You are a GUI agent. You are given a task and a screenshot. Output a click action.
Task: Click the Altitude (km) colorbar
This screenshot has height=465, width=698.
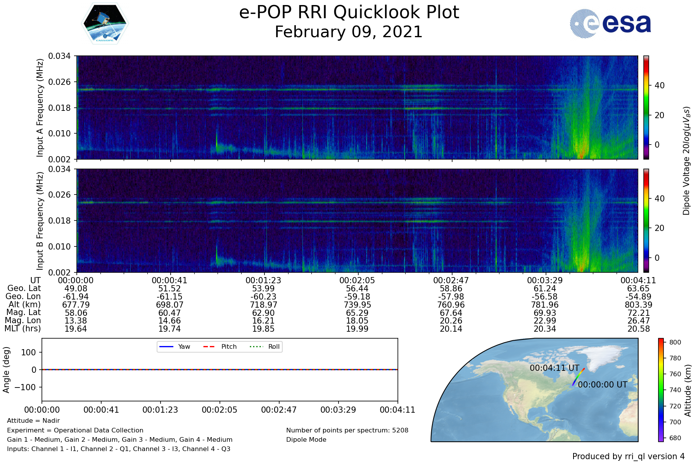pos(661,390)
